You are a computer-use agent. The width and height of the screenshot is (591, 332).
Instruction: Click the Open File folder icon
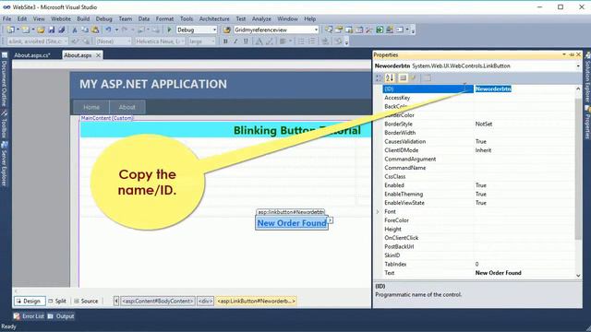click(41, 30)
